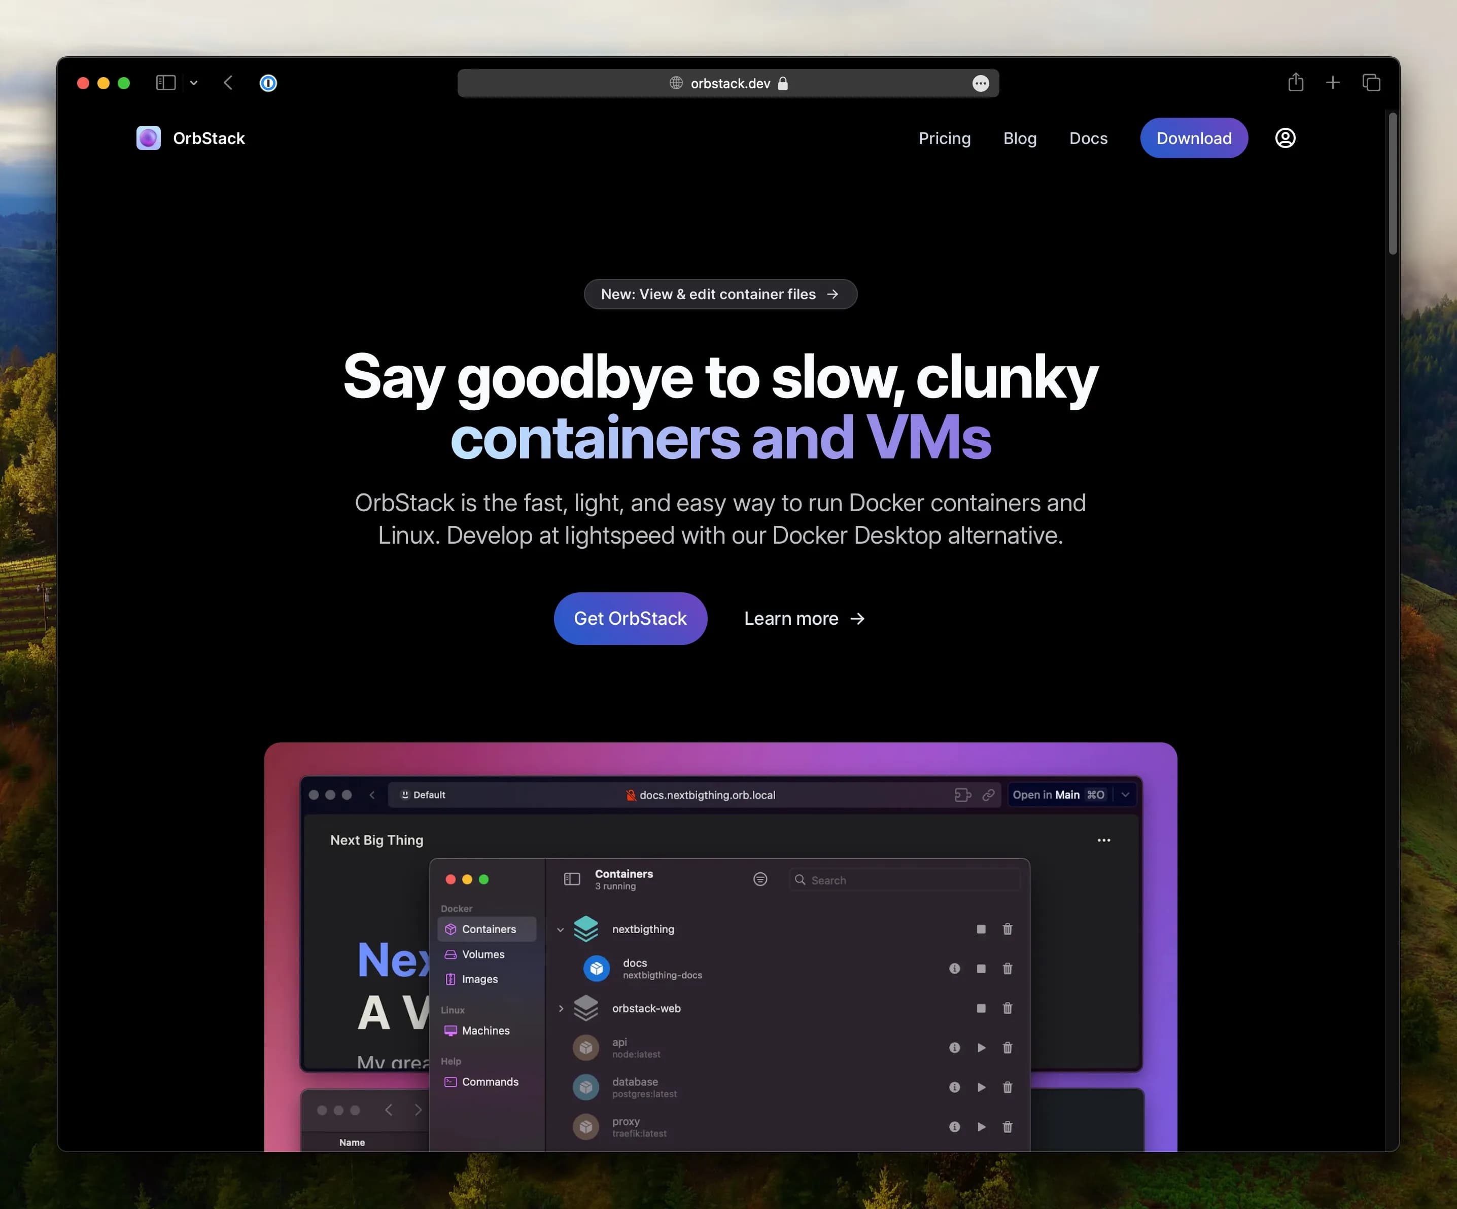Click the Get OrbStack button

pos(631,618)
